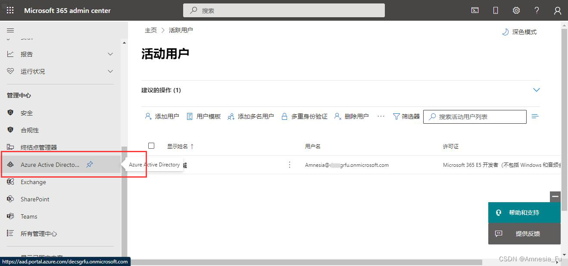Expand the 报告 navigation section
Viewport: 568px width, 266px height.
110,54
